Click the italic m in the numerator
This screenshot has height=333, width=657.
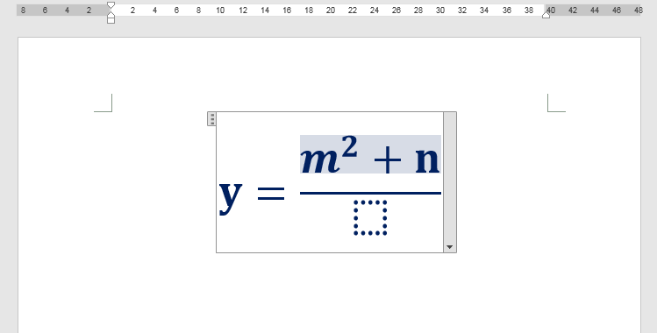(x=320, y=160)
